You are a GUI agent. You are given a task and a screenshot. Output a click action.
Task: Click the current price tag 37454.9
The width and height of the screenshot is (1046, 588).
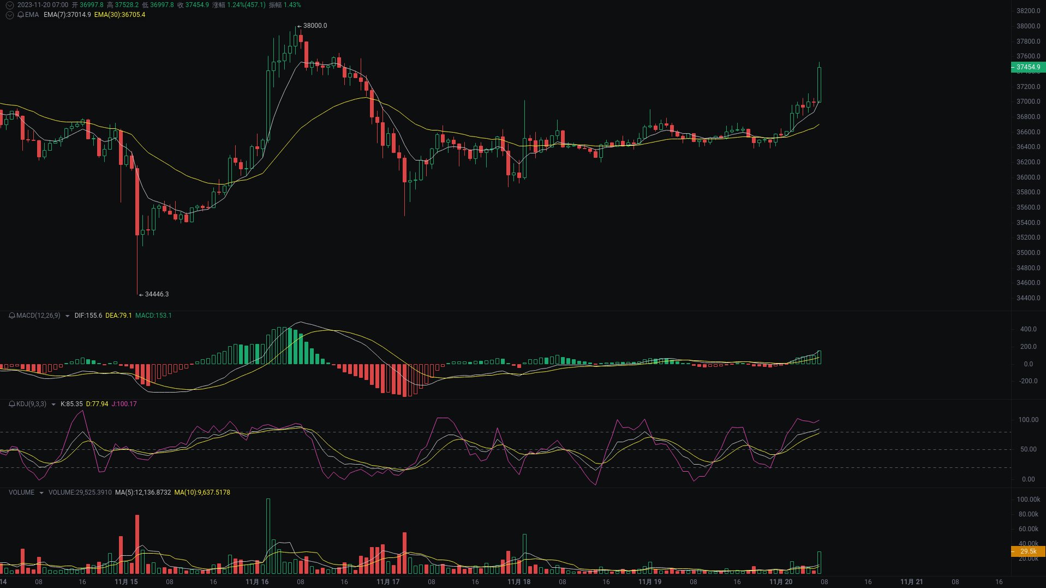(x=1028, y=67)
